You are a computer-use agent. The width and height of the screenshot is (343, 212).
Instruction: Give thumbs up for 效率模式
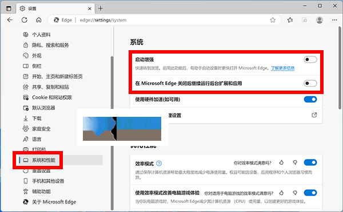point(281,162)
